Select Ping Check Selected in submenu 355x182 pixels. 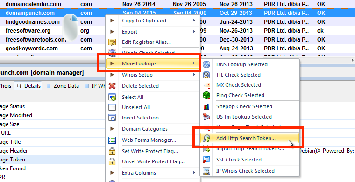pos(250,95)
